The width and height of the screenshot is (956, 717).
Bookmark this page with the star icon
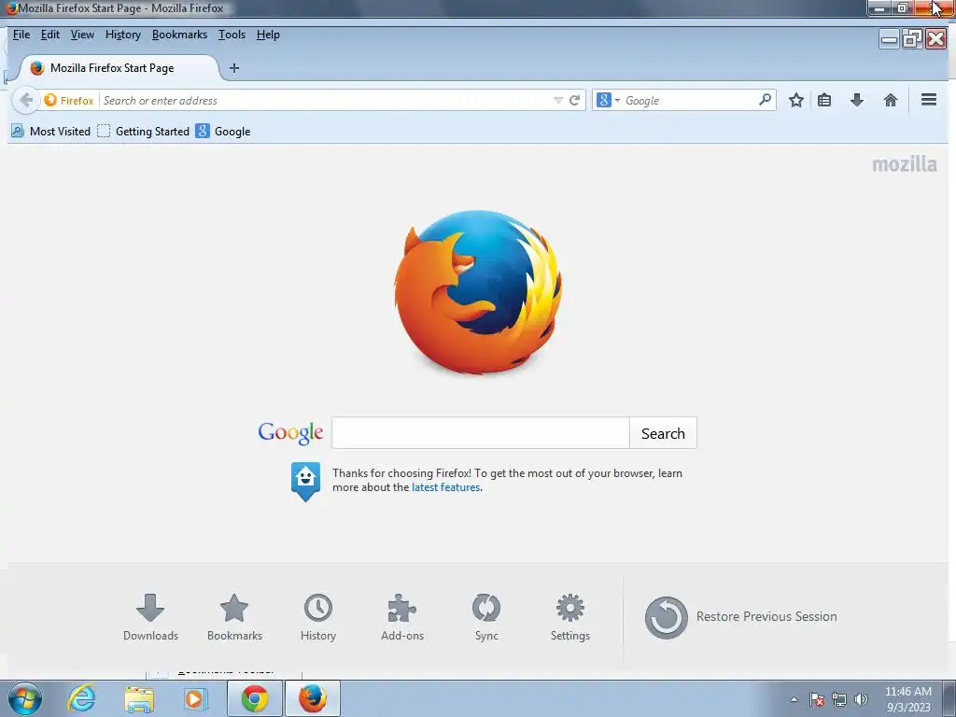[795, 101]
